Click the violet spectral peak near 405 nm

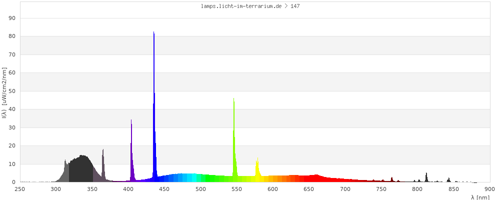pyautogui.click(x=131, y=150)
